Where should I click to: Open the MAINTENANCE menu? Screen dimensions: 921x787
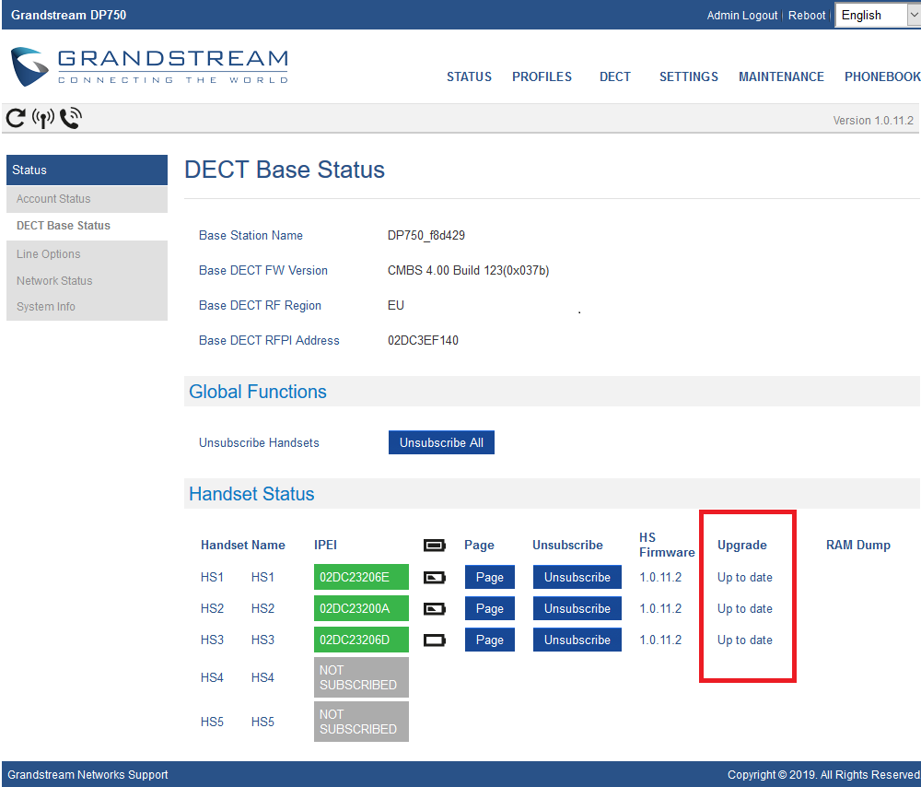tap(781, 77)
